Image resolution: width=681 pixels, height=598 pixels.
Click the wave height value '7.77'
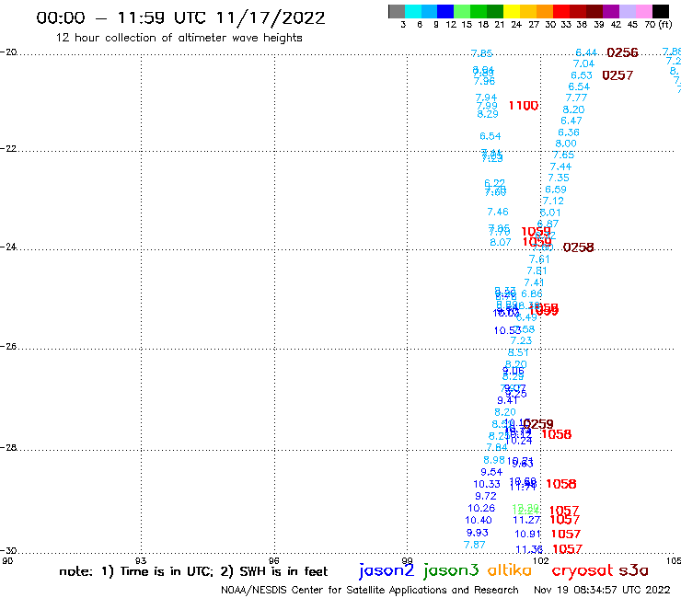[576, 98]
